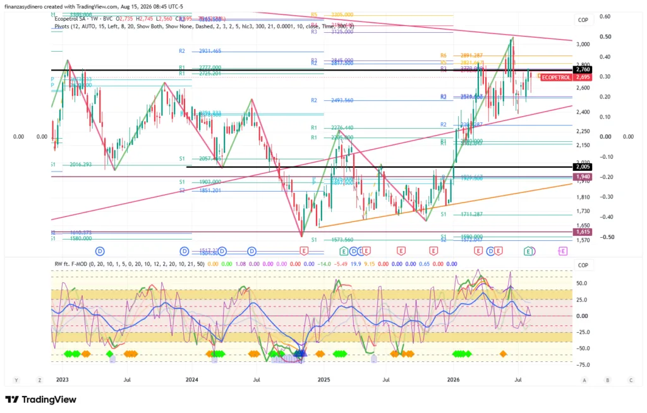Image resolution: width=647 pixels, height=413 pixels.
Task: Click the black 2,760 horizontal line label
Action: pyautogui.click(x=583, y=69)
